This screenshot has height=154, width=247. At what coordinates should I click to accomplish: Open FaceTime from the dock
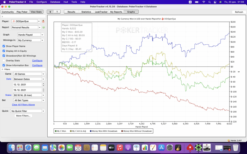[x=70, y=148]
